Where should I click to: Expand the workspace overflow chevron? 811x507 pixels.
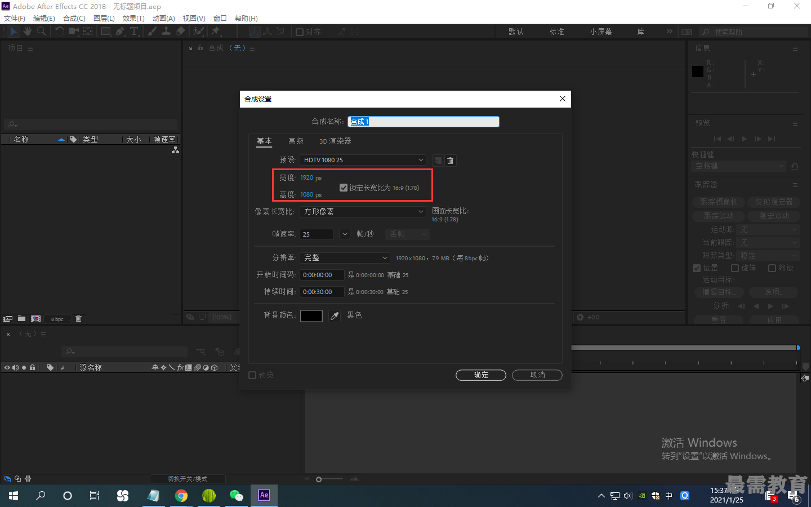[x=670, y=32]
